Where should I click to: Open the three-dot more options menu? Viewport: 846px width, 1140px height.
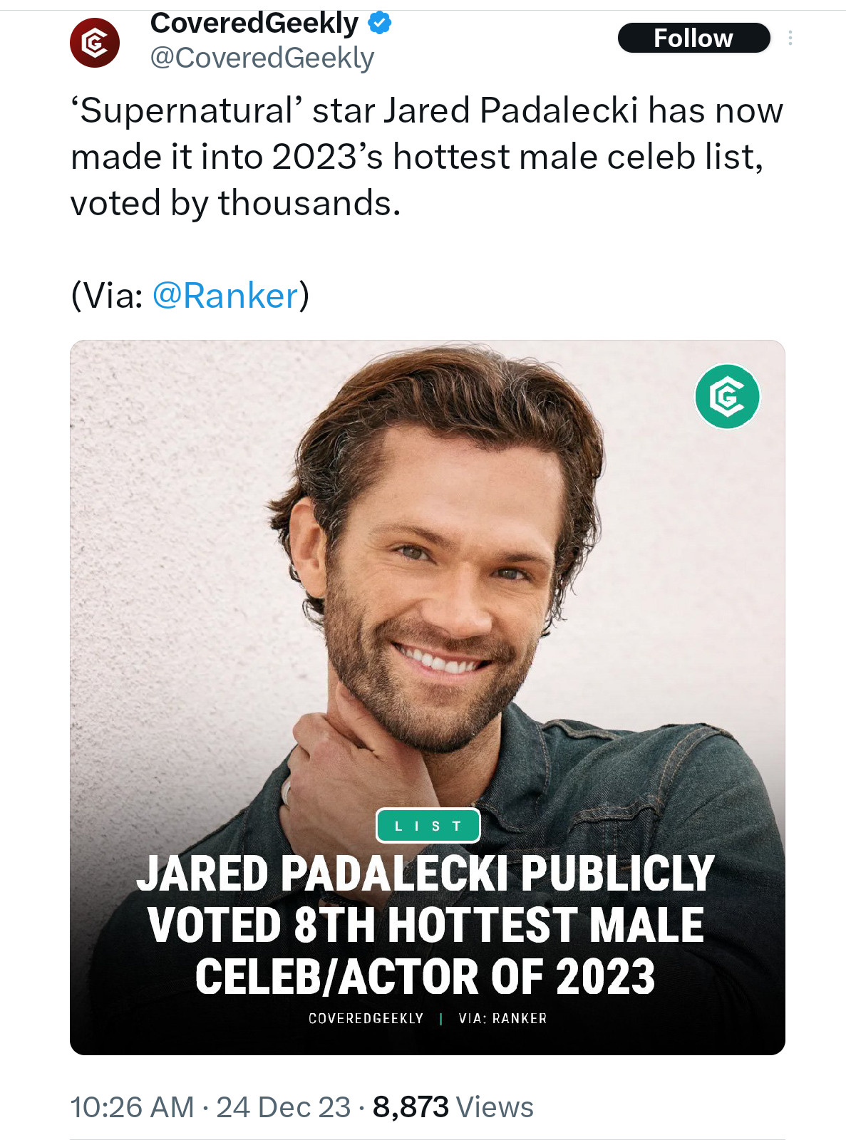pos(790,38)
